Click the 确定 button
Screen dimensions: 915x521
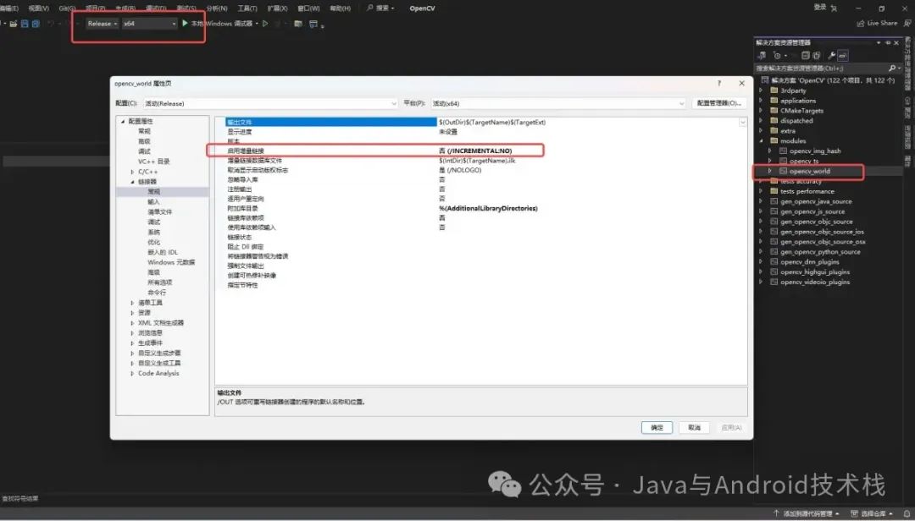click(x=657, y=428)
